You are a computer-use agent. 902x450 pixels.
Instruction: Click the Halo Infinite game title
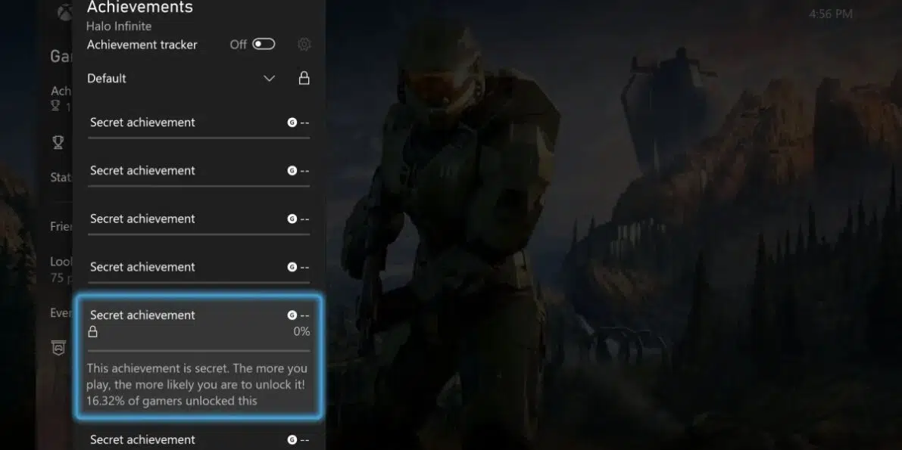tap(119, 26)
